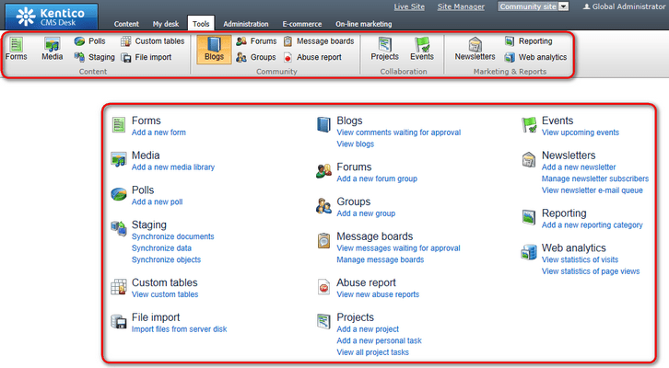Select the Tools tab
This screenshot has height=368, width=669.
click(x=201, y=23)
